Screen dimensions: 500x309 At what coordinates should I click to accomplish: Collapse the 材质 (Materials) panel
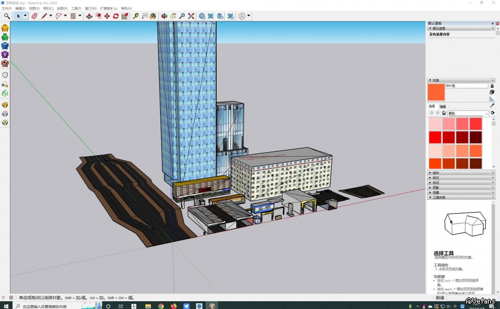[430, 80]
